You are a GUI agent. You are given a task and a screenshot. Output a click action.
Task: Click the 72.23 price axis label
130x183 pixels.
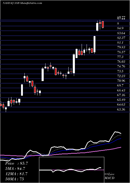click(121, 76)
